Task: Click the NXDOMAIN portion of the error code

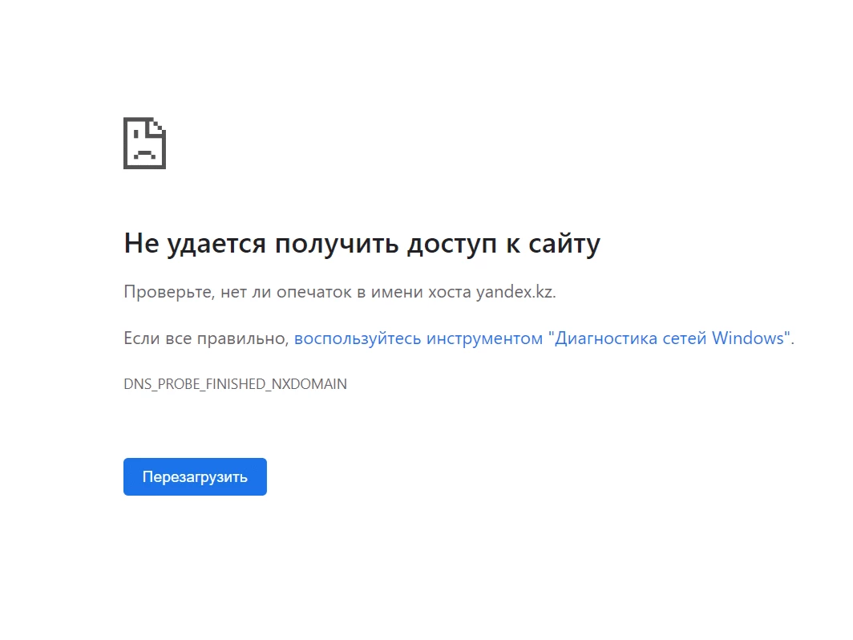Action: [x=309, y=384]
